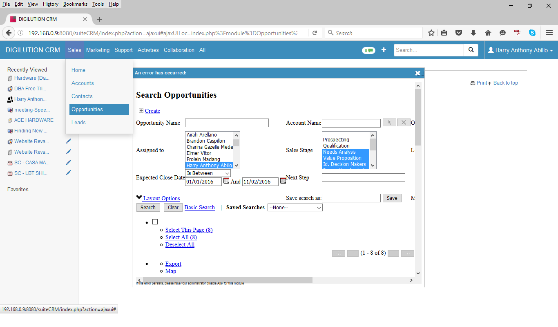Select Opportunities in Sales dropdown
Screen dimensions: 558x327
tap(99, 109)
